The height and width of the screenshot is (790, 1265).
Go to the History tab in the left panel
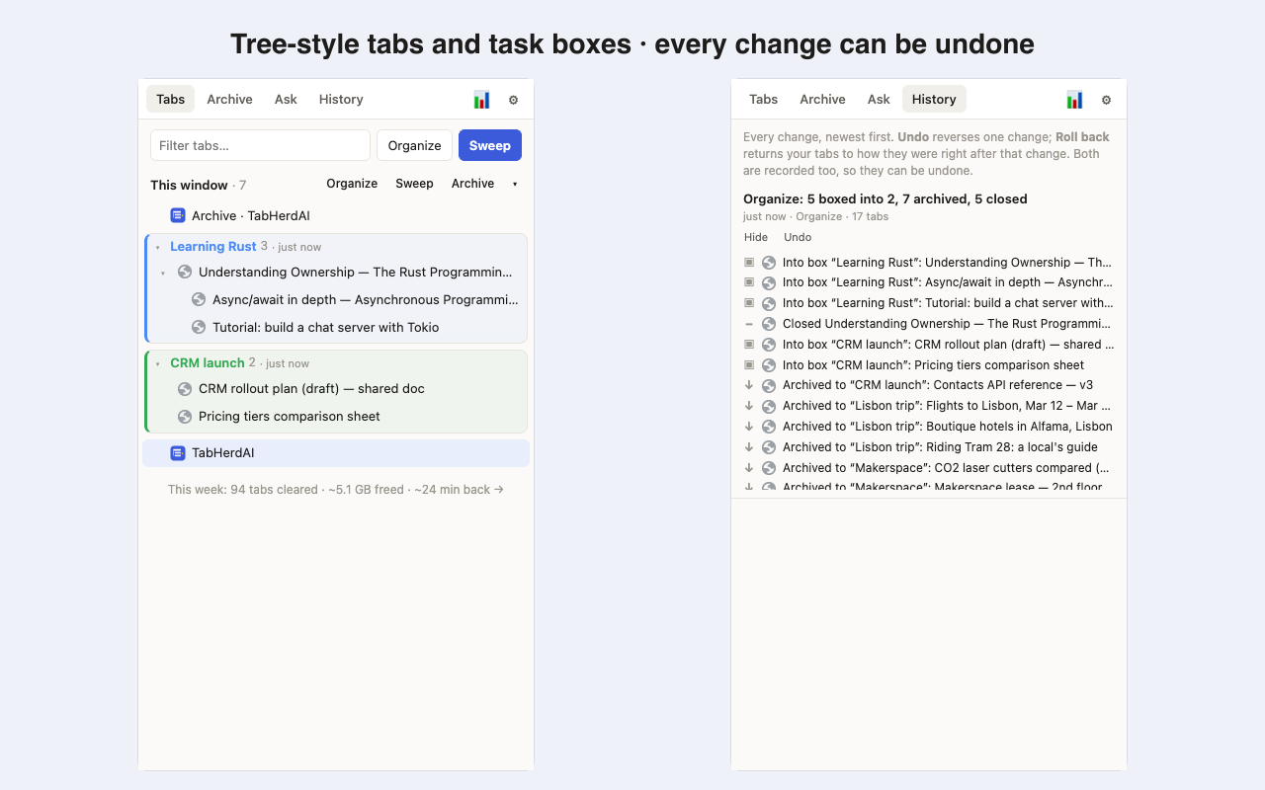coord(341,99)
